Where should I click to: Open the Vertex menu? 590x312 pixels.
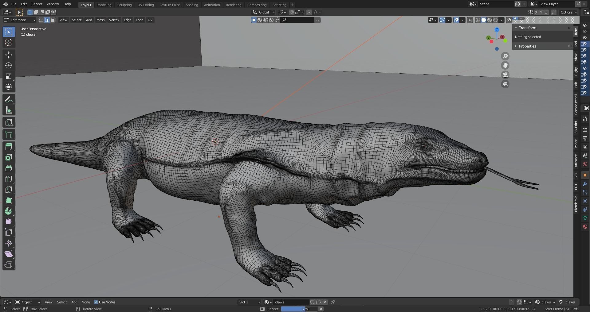[114, 20]
